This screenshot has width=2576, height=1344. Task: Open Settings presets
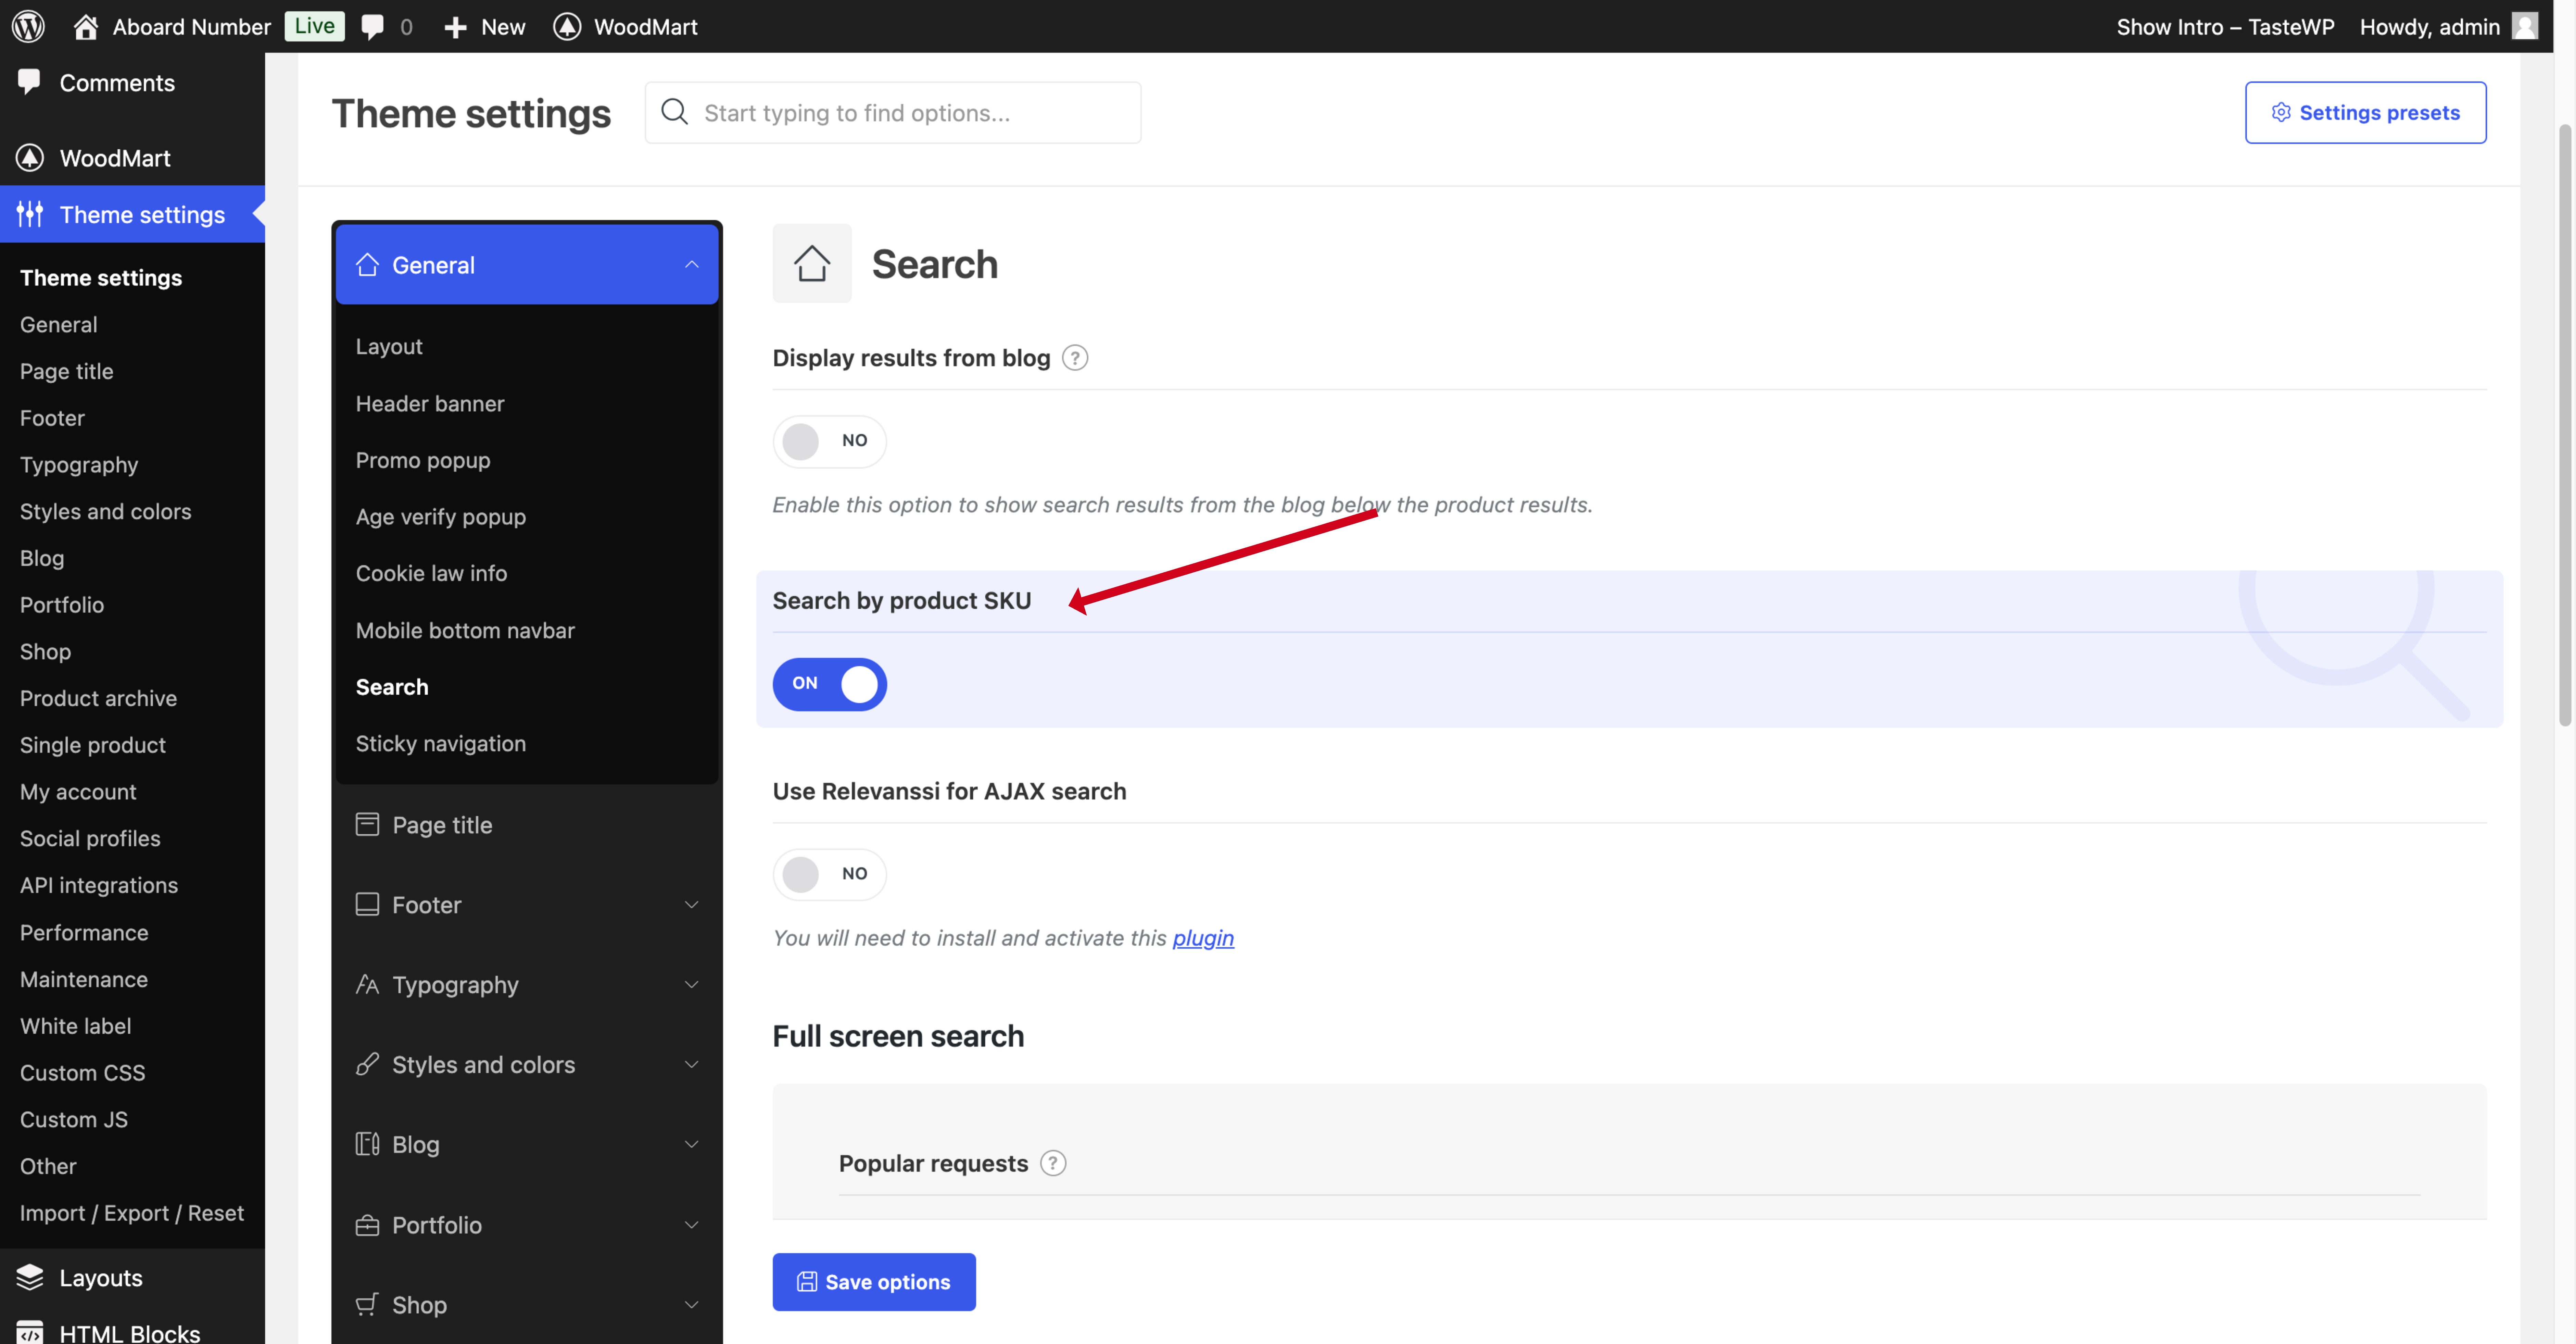click(2366, 112)
